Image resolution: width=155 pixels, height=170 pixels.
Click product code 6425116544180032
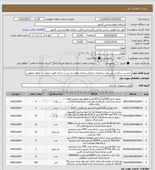[133, 124]
